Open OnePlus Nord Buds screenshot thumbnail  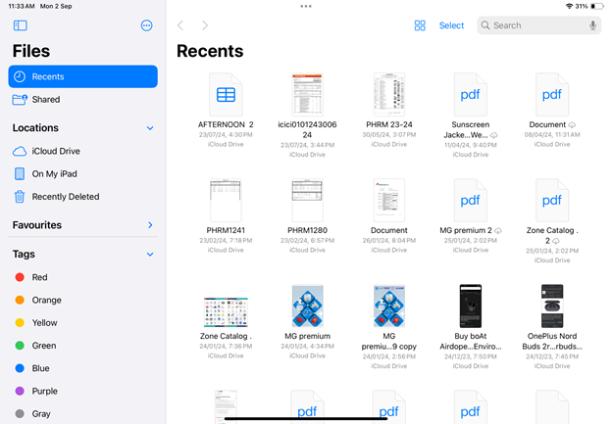click(552, 306)
